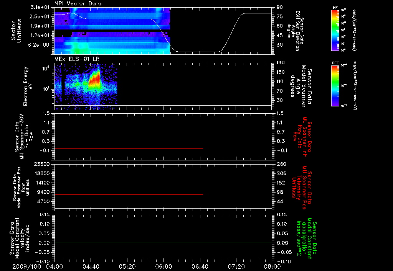
Task: Click the 10^1 electron energy tick label
Action: 46,89
